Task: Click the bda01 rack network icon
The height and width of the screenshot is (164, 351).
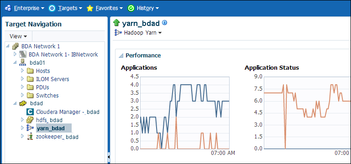Action: [x=23, y=62]
